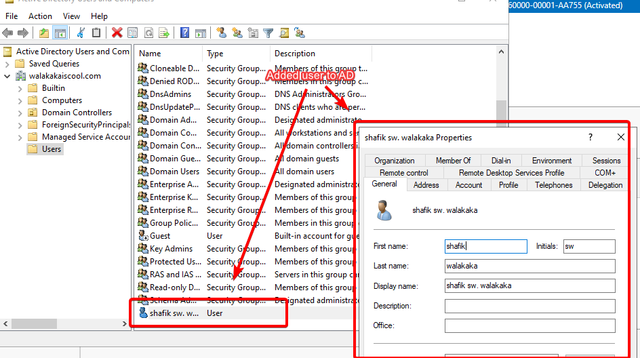The image size is (640, 358).
Task: Click the Export list icon
Action: tap(164, 33)
